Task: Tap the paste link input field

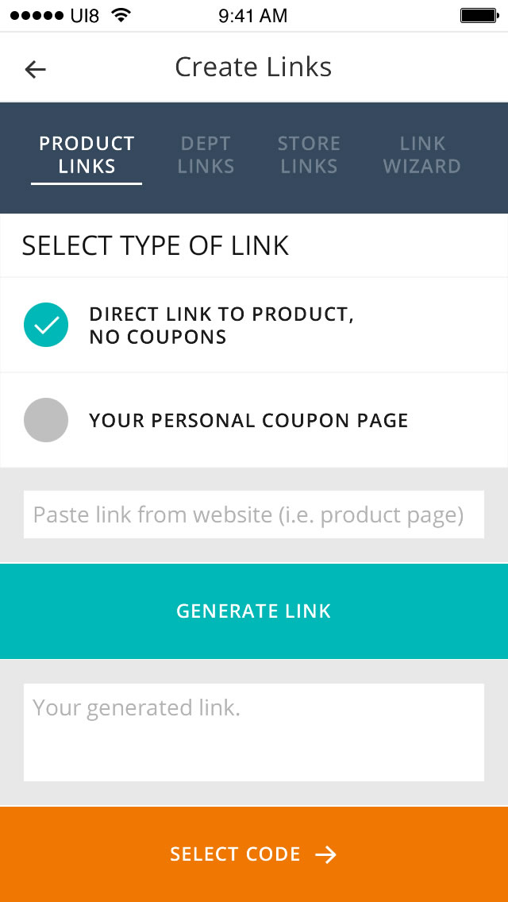Action: coord(254,515)
